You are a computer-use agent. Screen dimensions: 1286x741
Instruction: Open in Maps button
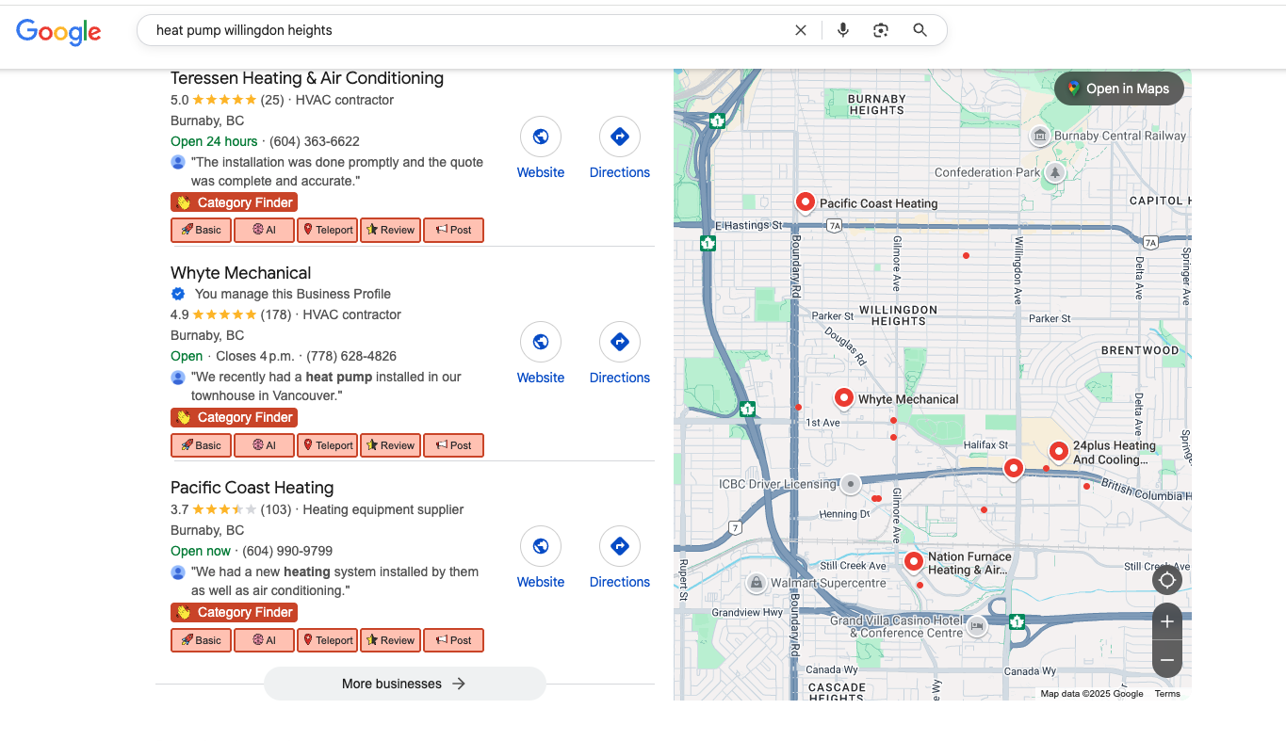click(1119, 89)
